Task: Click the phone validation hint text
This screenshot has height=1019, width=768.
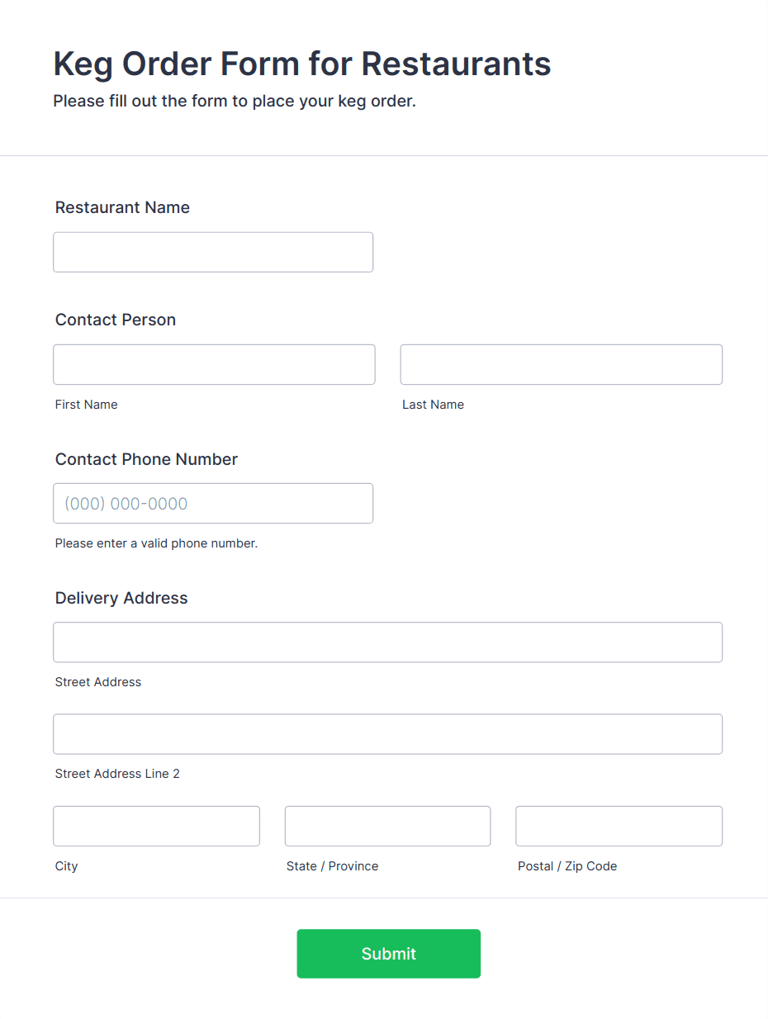Action: coord(156,543)
